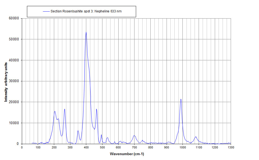Image resolution: width=259 pixels, height=160 pixels.
Task: Select the 1300 x-axis tick label
Action: 231,147
